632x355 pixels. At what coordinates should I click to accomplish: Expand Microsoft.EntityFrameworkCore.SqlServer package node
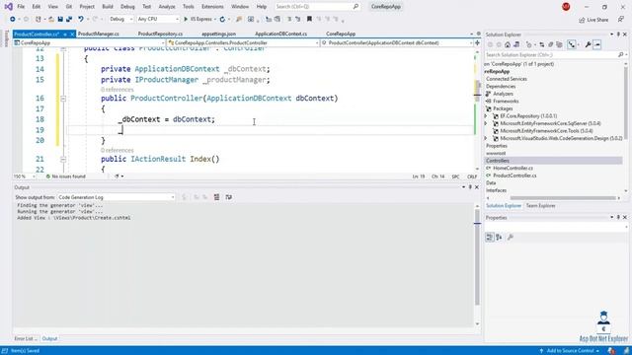[x=486, y=123]
